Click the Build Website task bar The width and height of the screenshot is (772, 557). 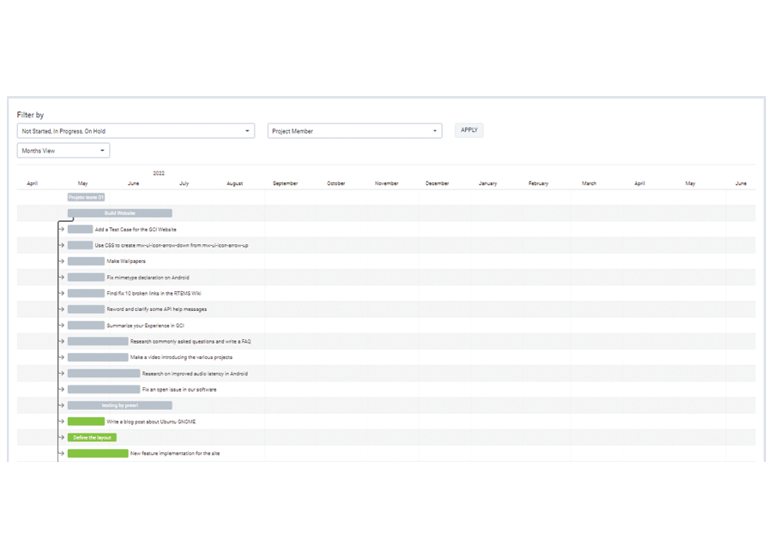(120, 213)
